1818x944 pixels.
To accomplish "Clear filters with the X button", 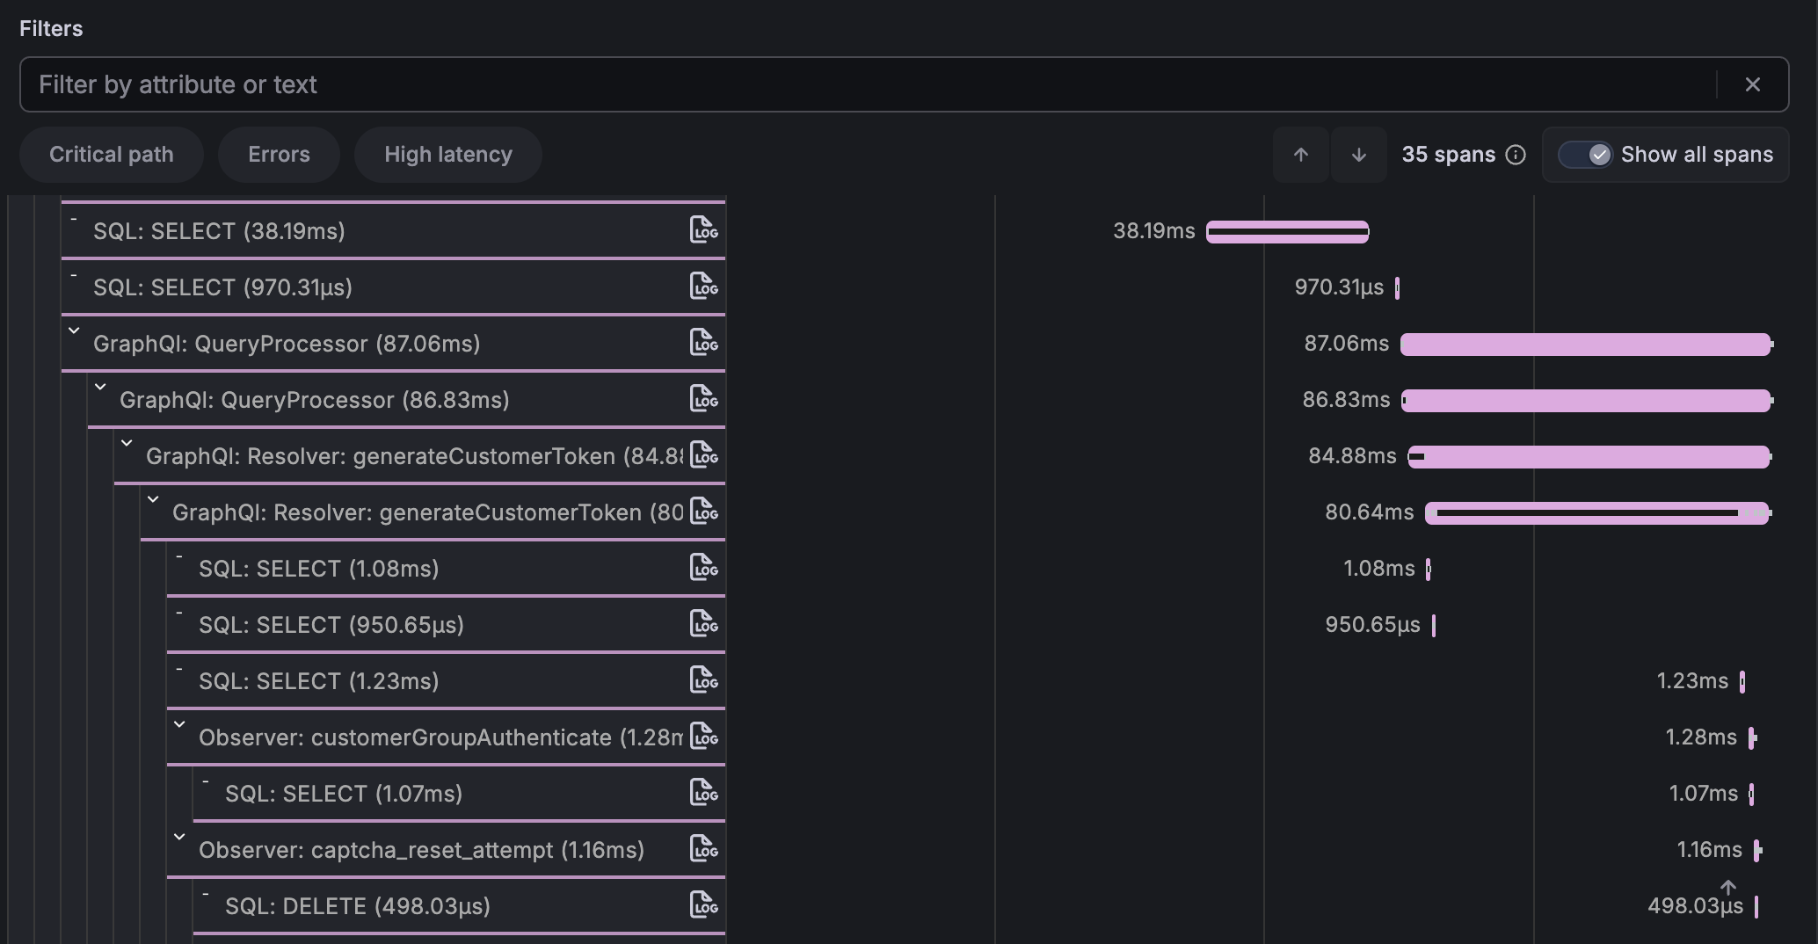I will (x=1752, y=84).
